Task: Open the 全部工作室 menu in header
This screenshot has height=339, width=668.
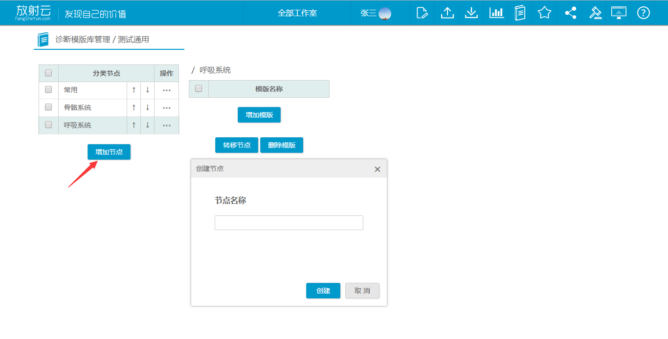Action: click(297, 13)
